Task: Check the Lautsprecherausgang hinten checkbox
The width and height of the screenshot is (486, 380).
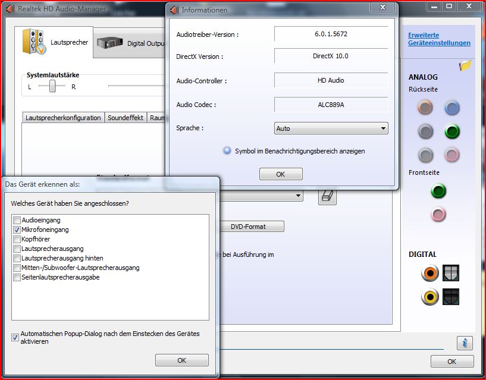Action: [x=17, y=259]
